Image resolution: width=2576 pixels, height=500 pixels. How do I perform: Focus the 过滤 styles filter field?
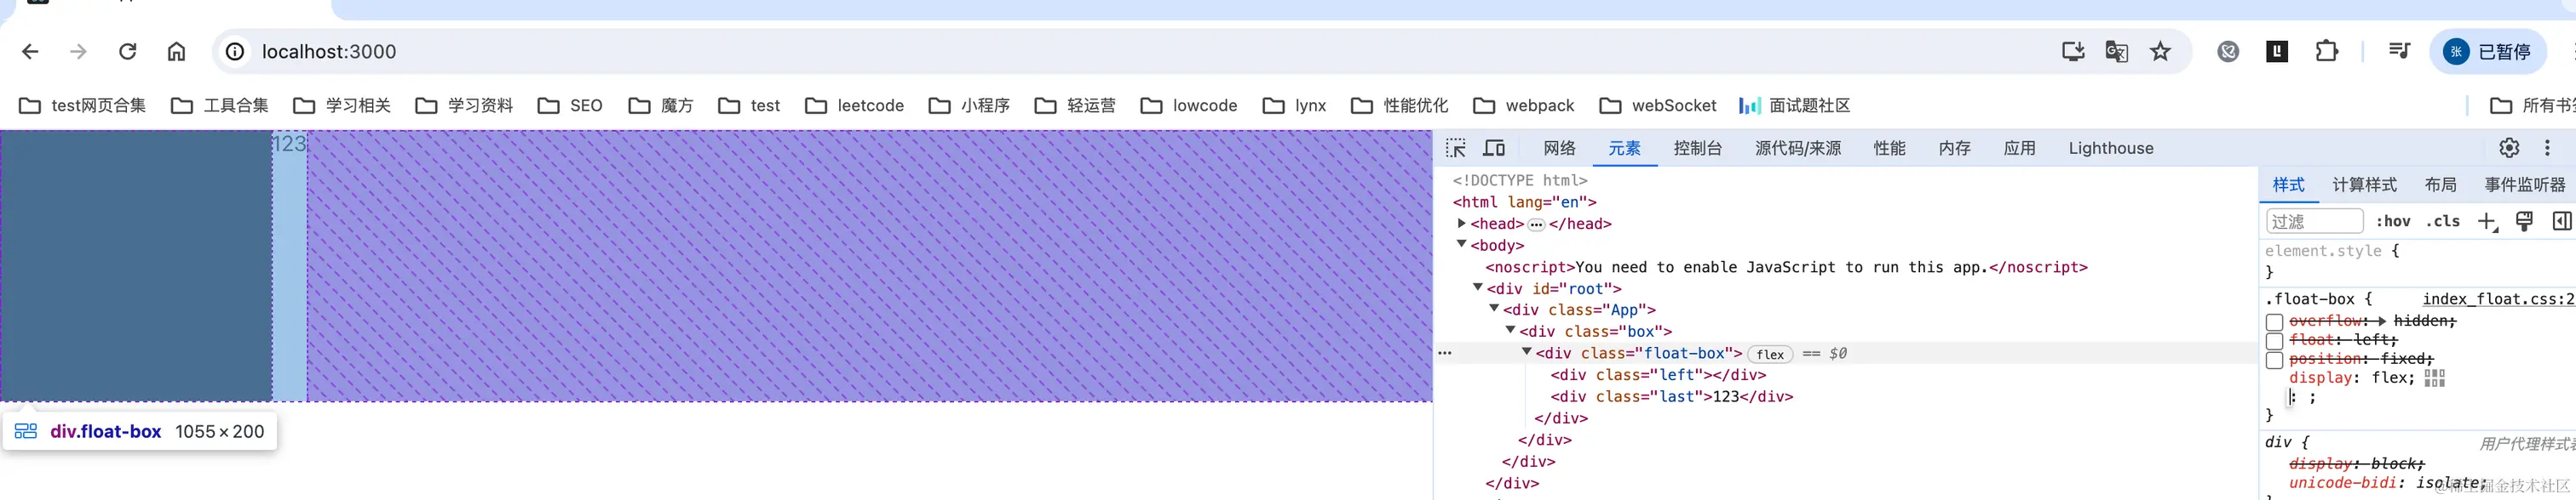pyautogui.click(x=2314, y=222)
